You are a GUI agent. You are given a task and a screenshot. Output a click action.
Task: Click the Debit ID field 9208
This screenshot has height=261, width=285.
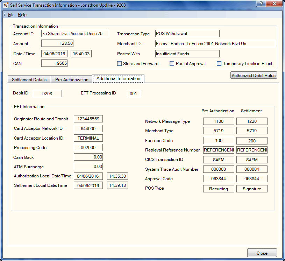coord(47,93)
